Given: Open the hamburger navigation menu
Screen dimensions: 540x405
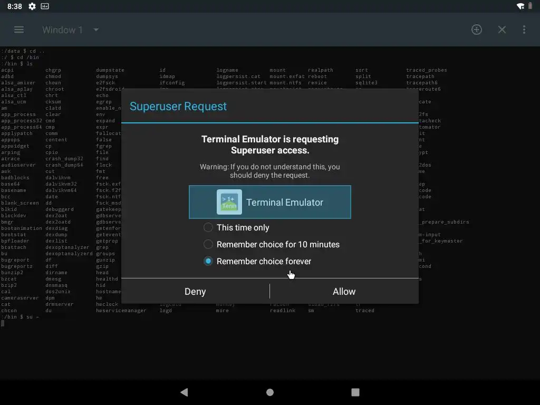Looking at the screenshot, I should [x=19, y=30].
